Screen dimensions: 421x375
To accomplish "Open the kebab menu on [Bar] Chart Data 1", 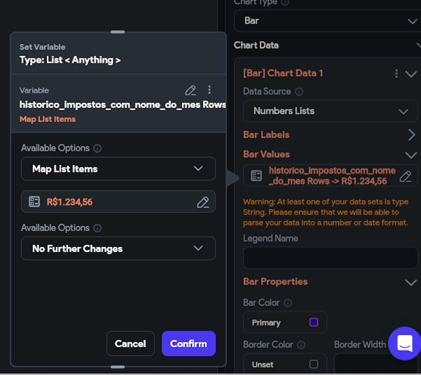I will coord(396,73).
